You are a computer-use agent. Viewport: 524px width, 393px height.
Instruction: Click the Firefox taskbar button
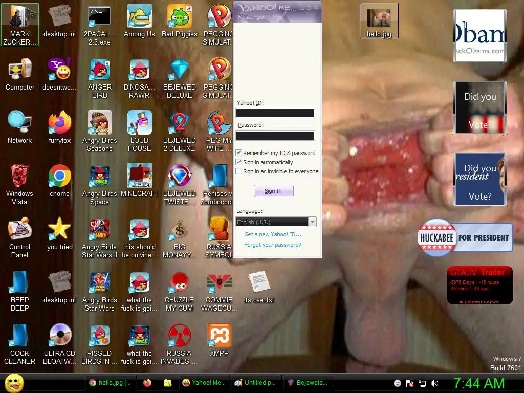147,383
